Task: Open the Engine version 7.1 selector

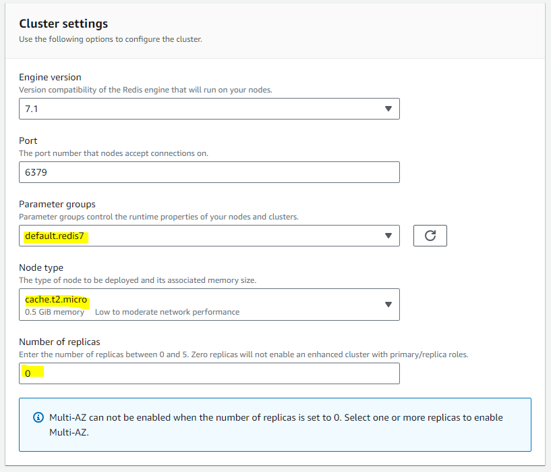Action: 210,109
